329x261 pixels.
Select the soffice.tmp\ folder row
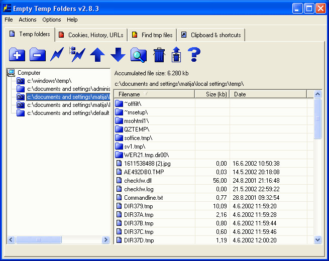click(x=213, y=138)
